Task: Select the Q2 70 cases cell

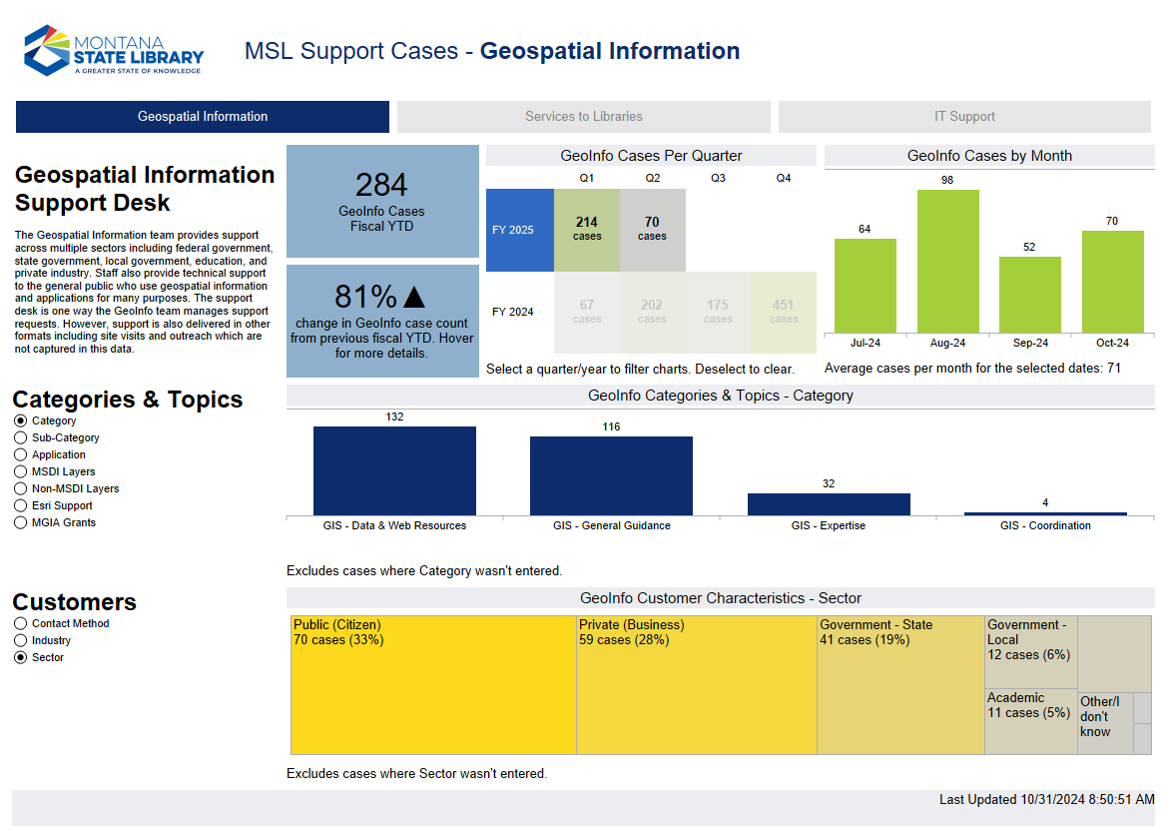Action: click(652, 230)
